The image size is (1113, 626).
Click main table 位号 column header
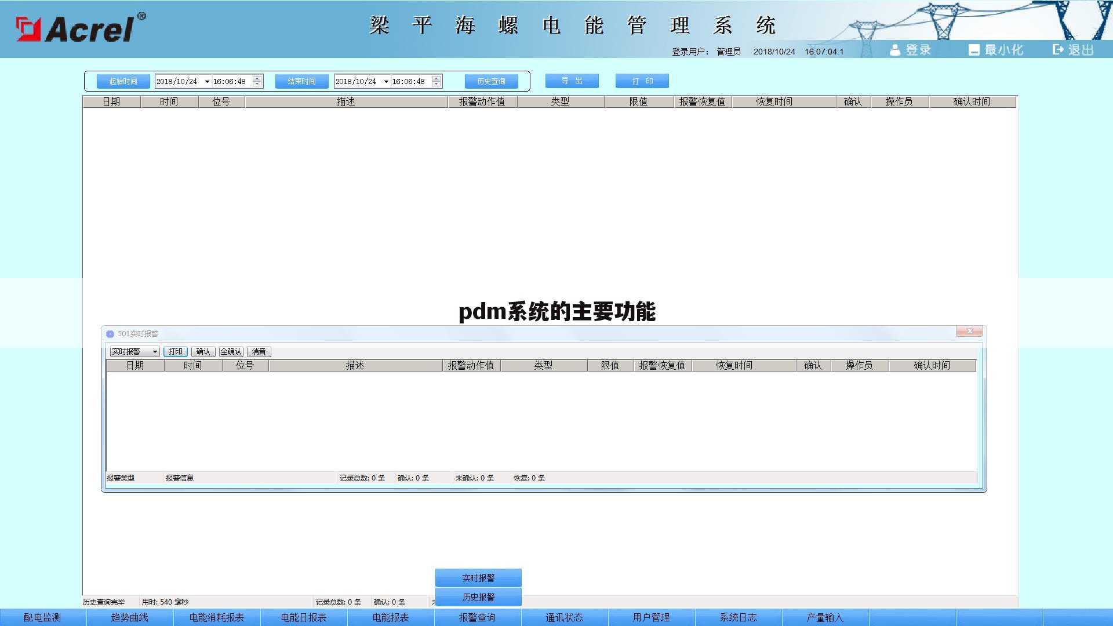221,102
